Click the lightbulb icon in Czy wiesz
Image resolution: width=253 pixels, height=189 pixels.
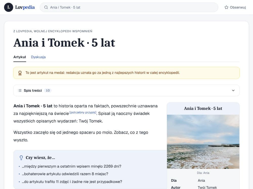(21, 158)
